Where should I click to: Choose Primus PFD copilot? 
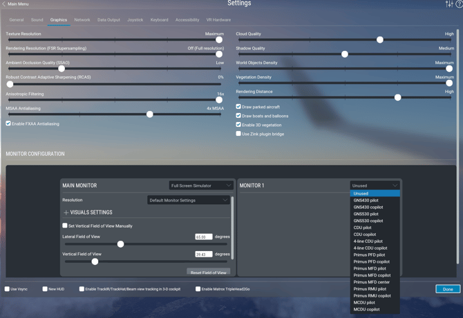pos(375,261)
